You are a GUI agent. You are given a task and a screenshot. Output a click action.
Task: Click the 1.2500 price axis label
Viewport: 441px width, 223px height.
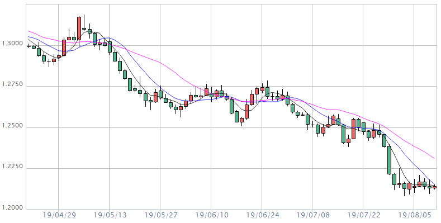click(x=12, y=126)
